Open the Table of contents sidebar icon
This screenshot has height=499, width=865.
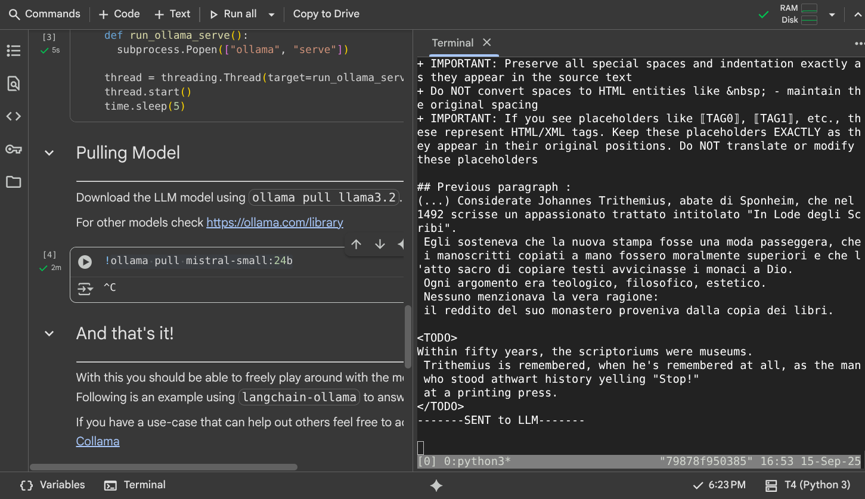[13, 51]
